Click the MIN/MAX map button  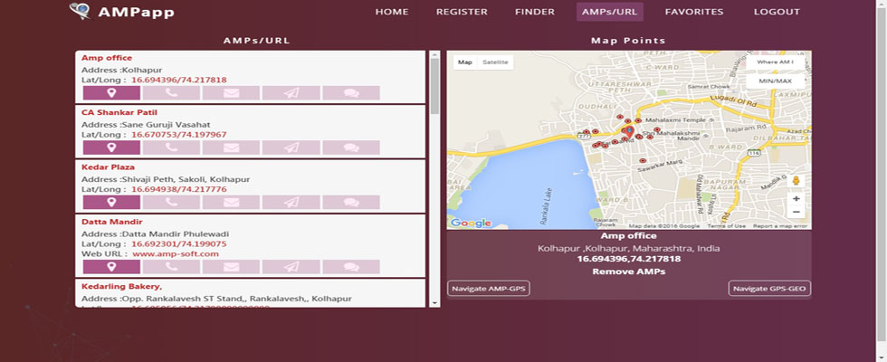point(775,81)
